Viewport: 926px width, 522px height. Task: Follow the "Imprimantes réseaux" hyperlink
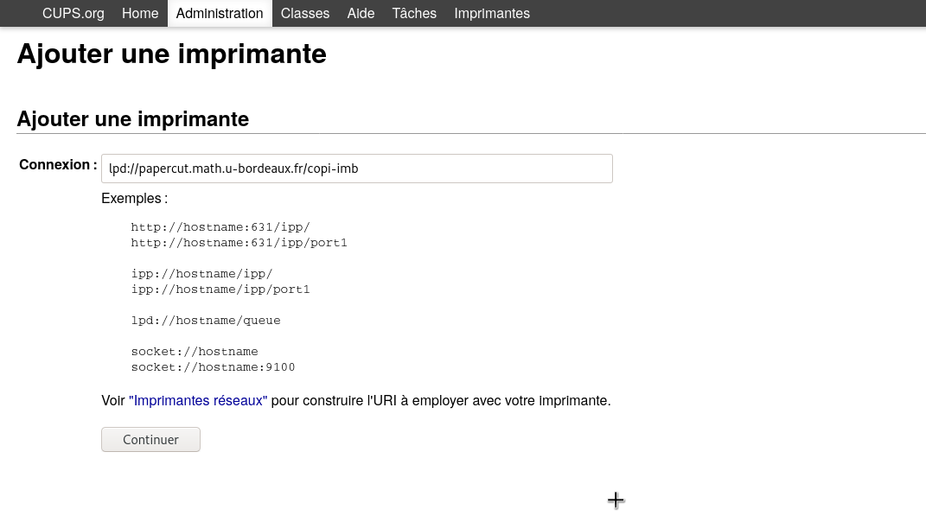click(x=198, y=401)
